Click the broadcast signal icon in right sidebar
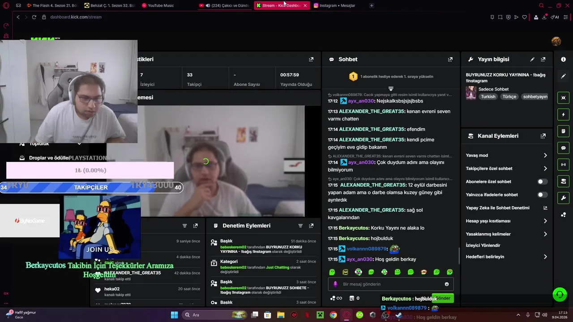This screenshot has height=322, width=573. point(563,165)
